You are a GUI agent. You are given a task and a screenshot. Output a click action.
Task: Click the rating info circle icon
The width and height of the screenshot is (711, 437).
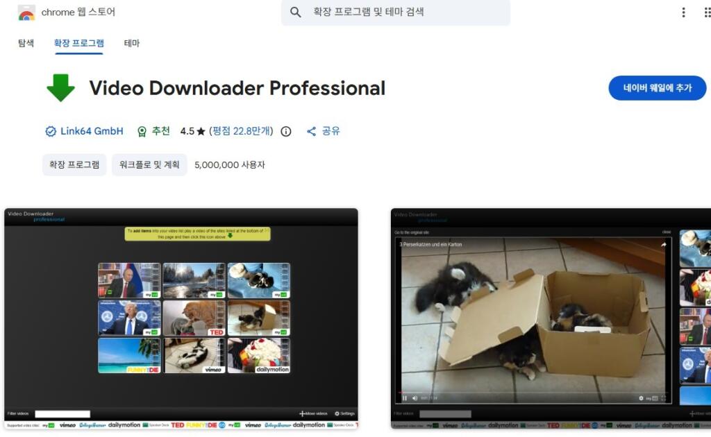click(x=286, y=131)
